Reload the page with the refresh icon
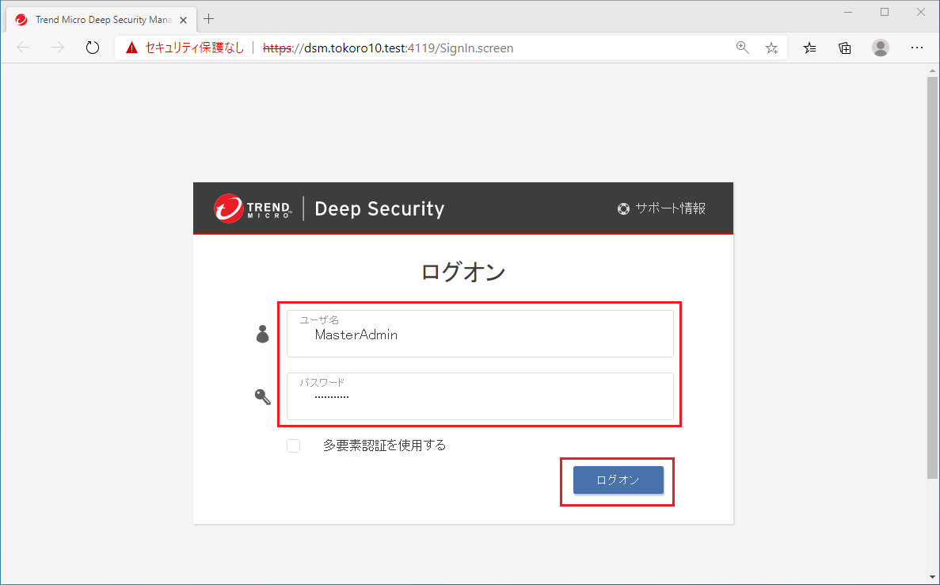 [93, 48]
